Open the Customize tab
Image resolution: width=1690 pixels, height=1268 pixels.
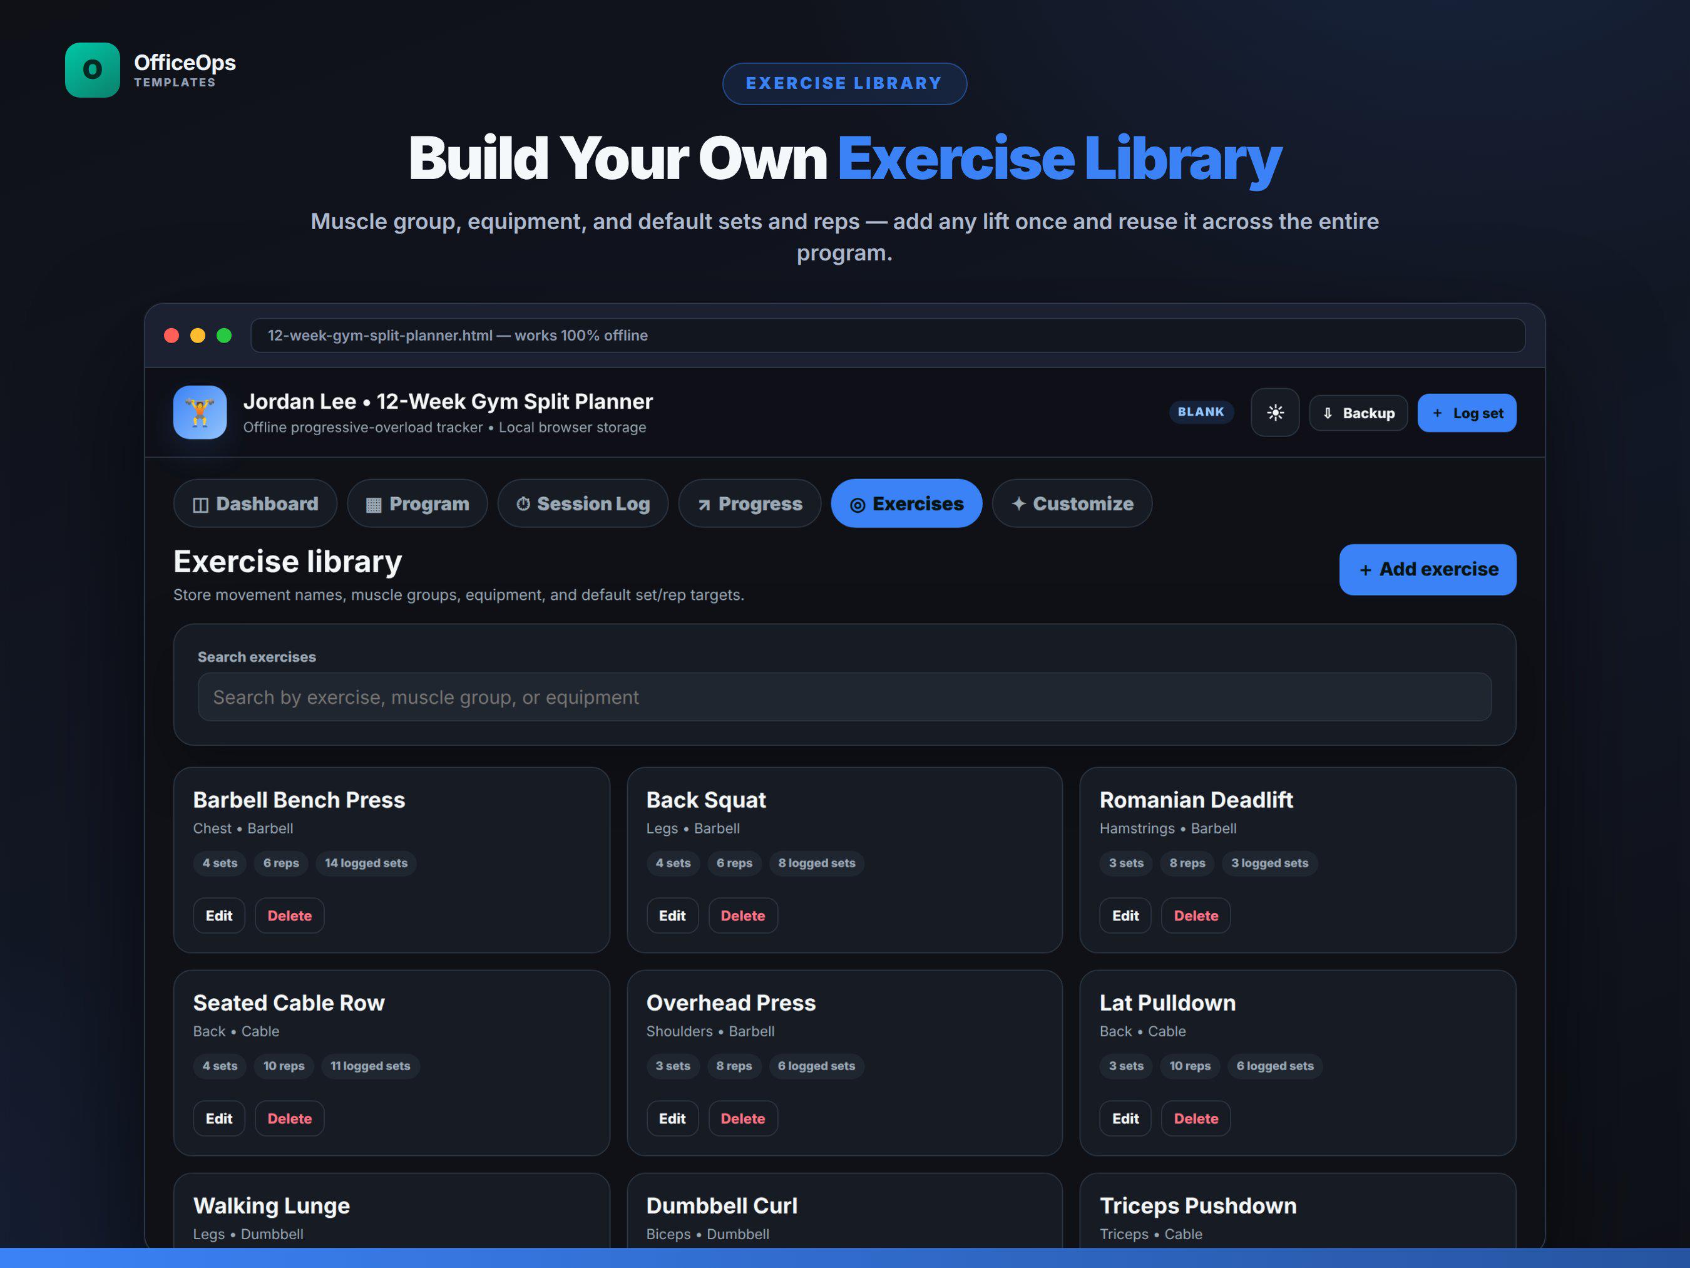pyautogui.click(x=1071, y=503)
